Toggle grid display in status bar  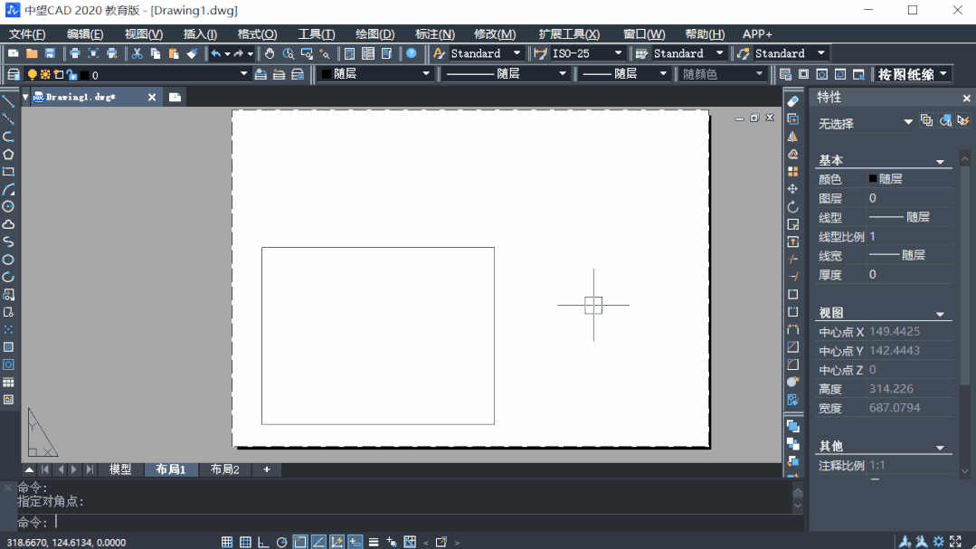[x=245, y=542]
